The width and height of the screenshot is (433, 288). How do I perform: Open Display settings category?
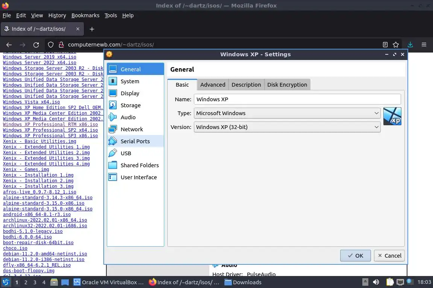135,93
